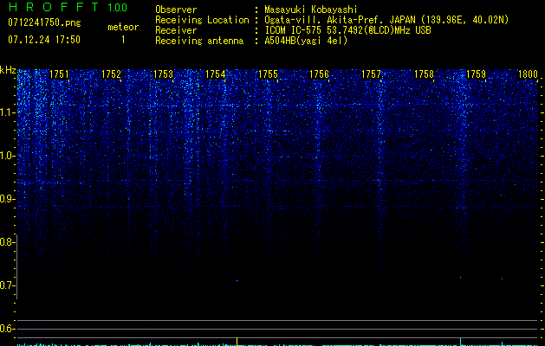Image resolution: width=545 pixels, height=346 pixels.
Task: Click the 1754 time marker label
Action: pos(216,74)
